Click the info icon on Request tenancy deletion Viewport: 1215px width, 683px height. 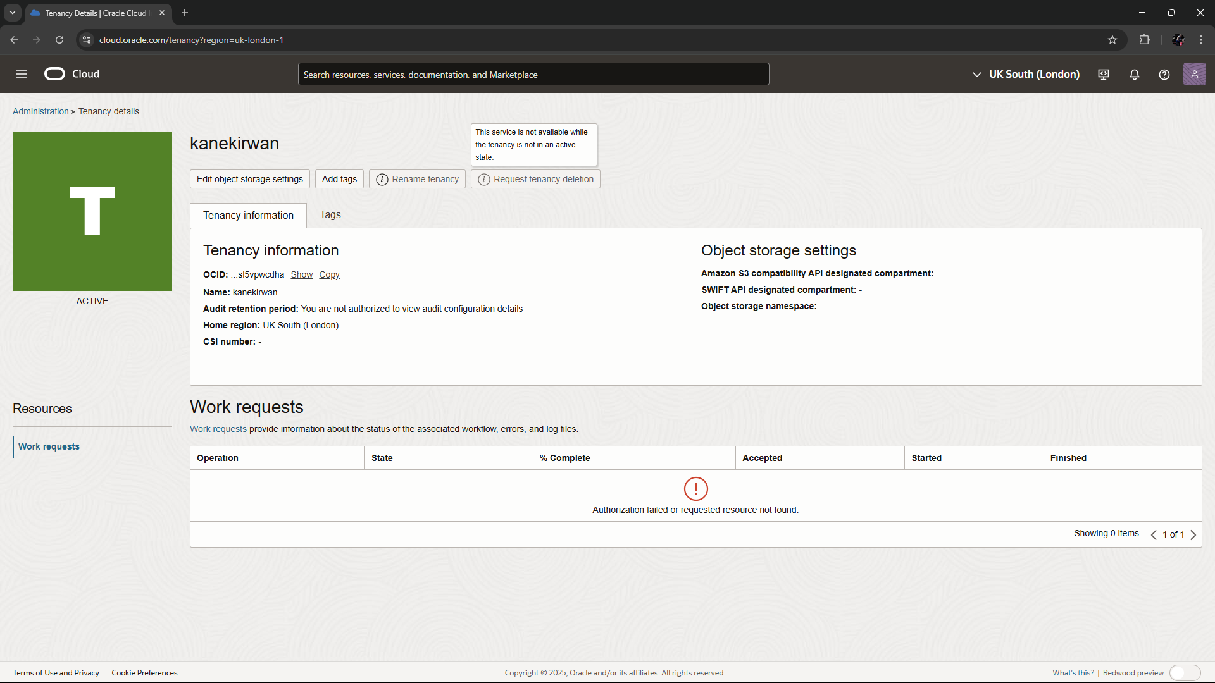[x=484, y=180]
